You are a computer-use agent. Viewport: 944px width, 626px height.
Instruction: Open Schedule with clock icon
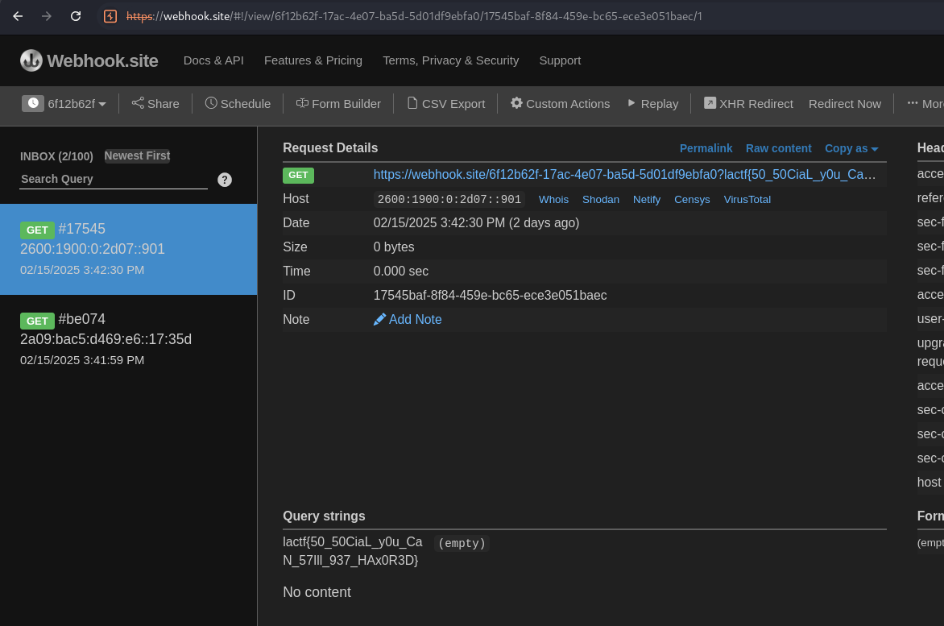point(211,103)
